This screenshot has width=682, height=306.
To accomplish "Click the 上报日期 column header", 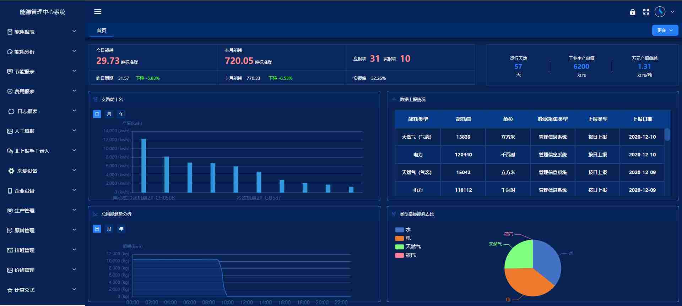I will coord(642,119).
